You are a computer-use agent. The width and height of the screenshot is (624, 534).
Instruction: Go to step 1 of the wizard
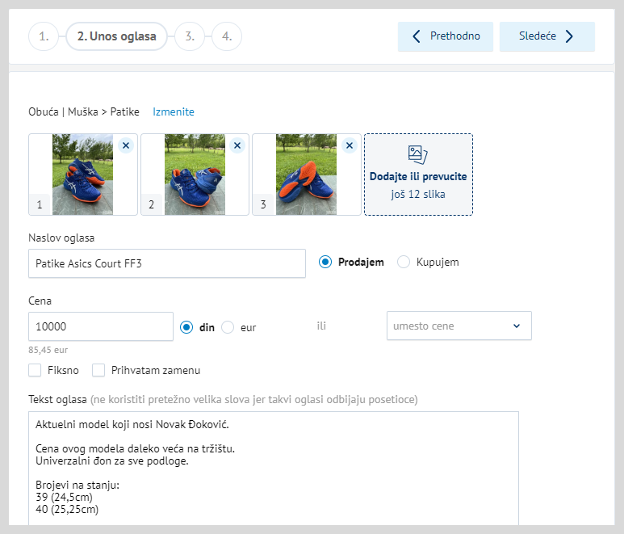[x=44, y=36]
